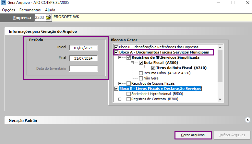Expand Registros de Cupons Fiscais node

120,84
